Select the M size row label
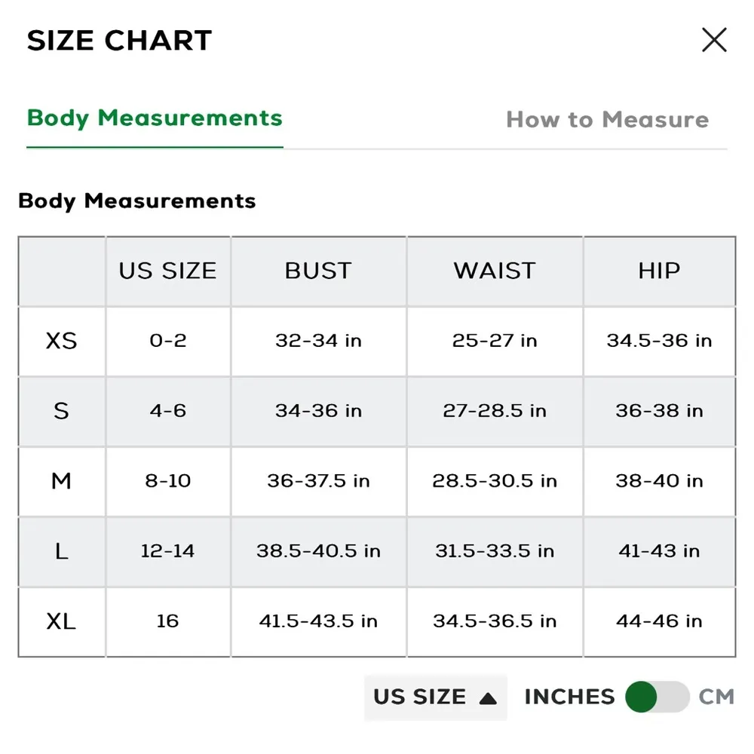 [62, 481]
